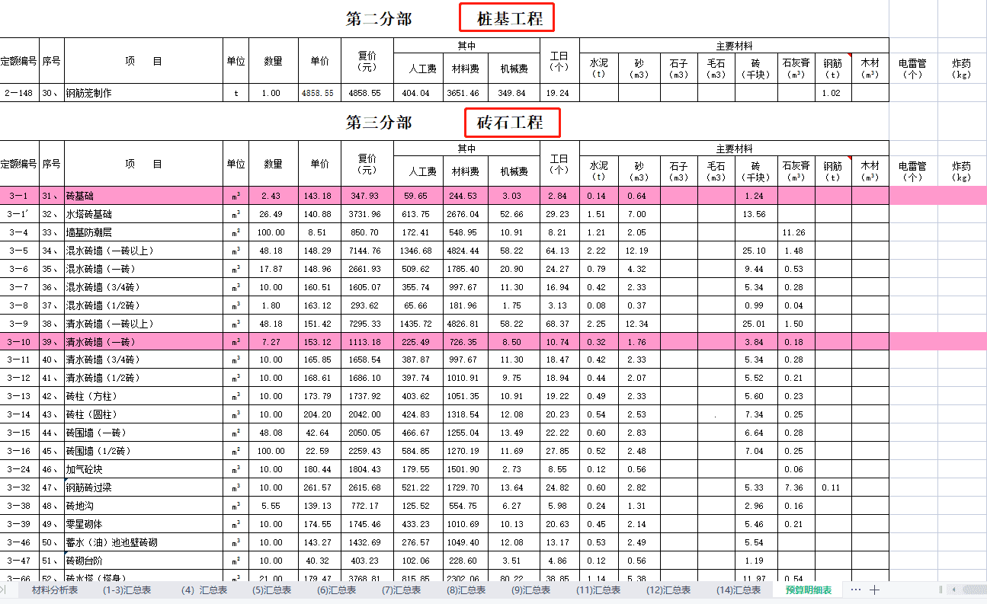Click the 混水砖墙（1/2砖） cell

click(143, 305)
